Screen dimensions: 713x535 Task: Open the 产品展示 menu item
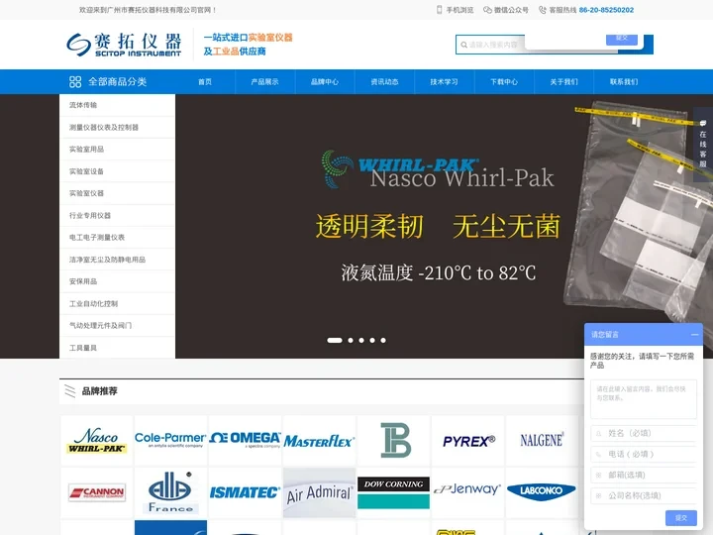tap(265, 82)
